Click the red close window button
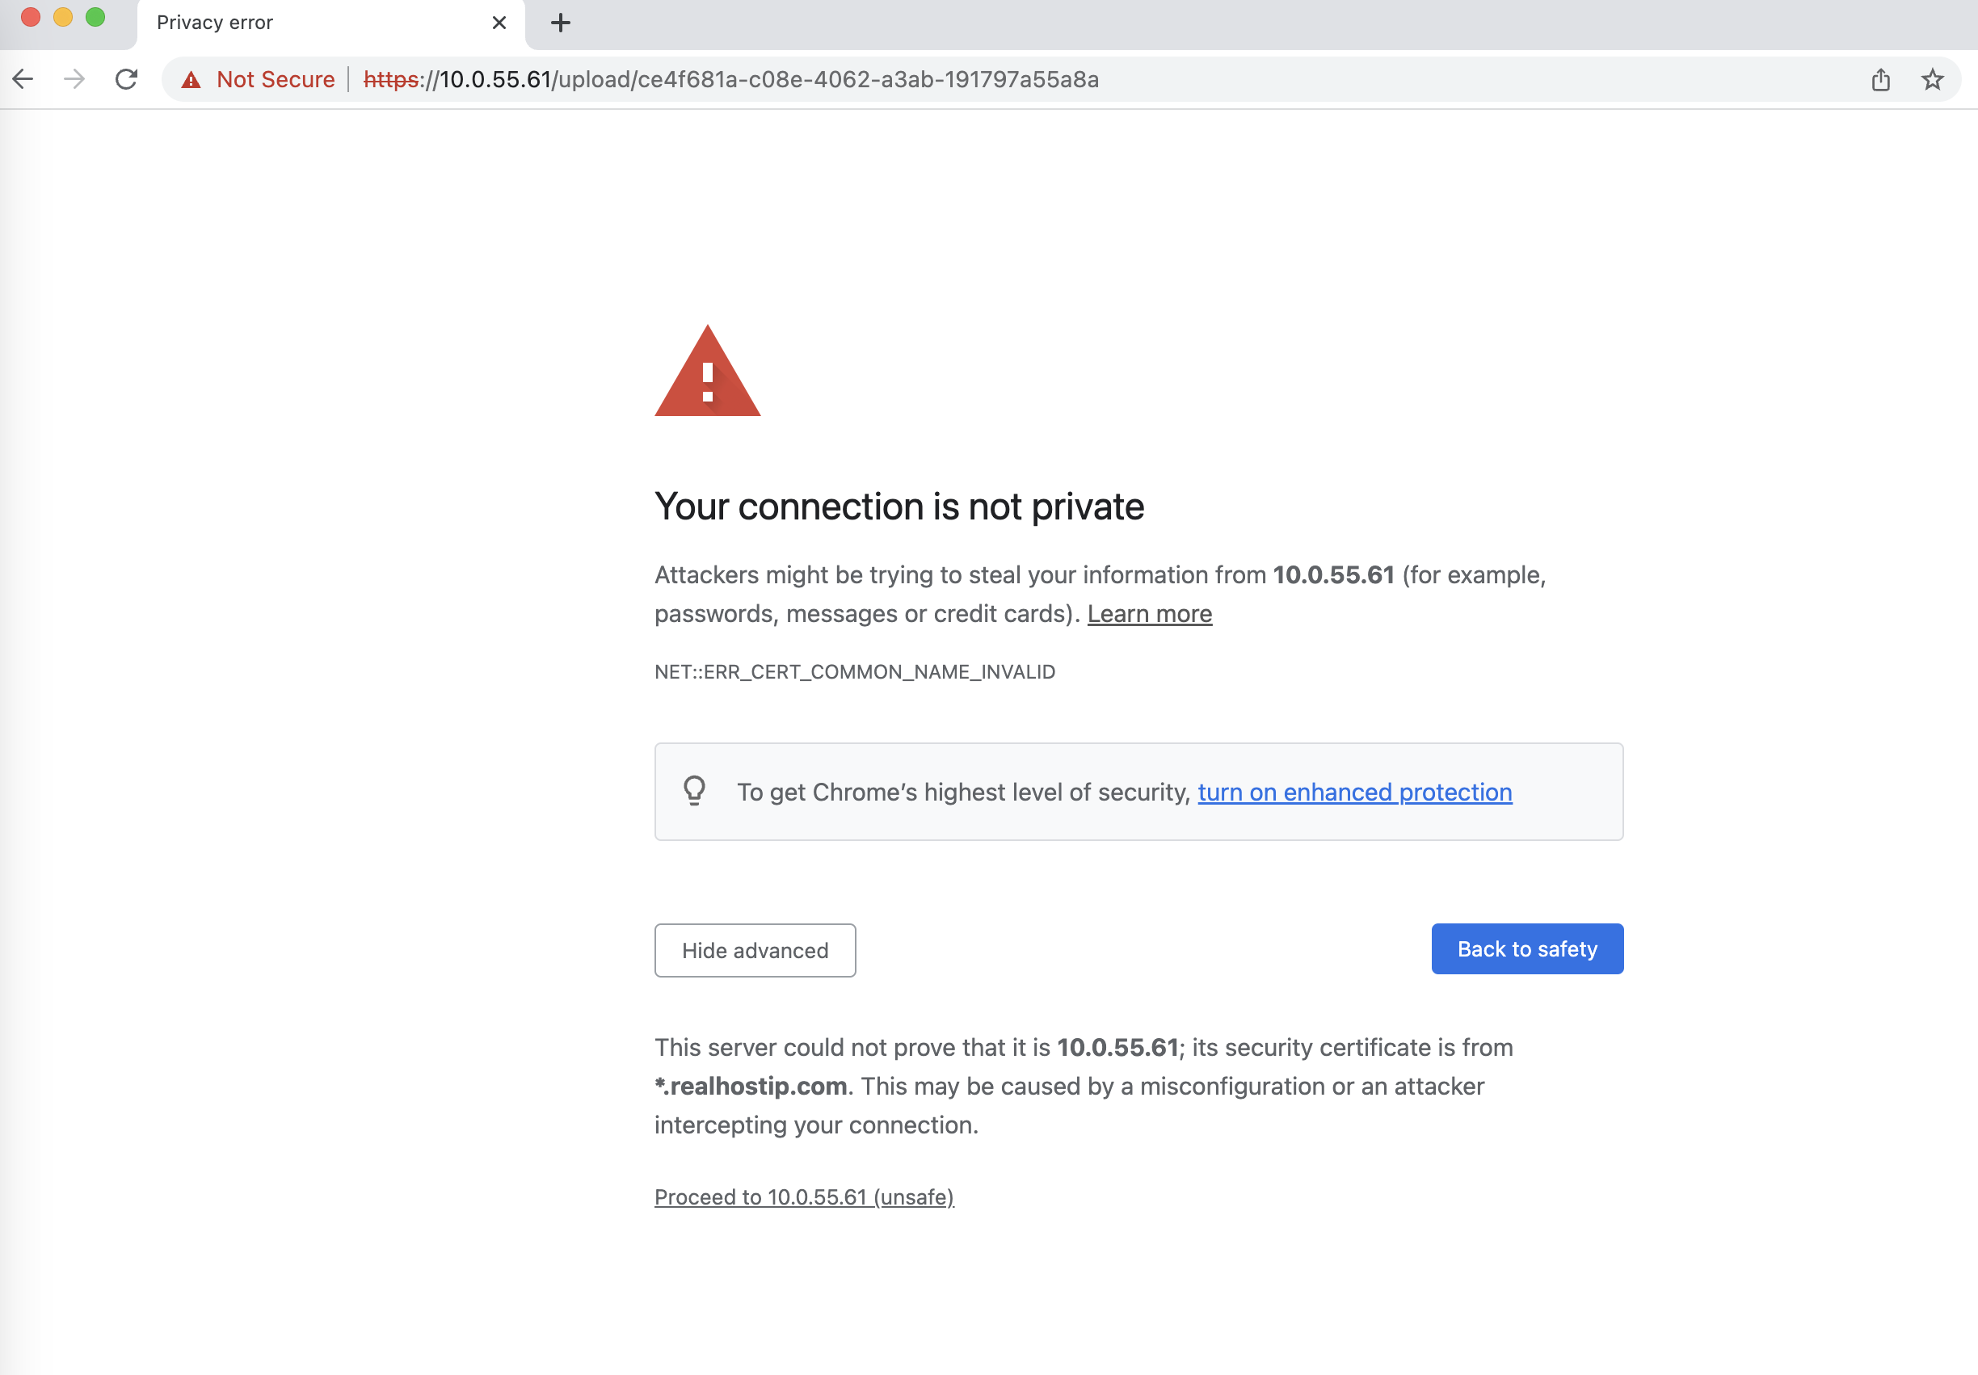The image size is (1978, 1375). point(30,15)
